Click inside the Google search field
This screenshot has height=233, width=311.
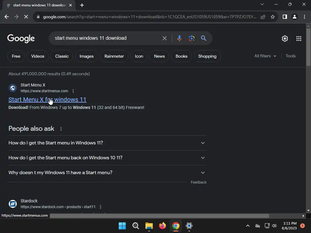(107, 38)
